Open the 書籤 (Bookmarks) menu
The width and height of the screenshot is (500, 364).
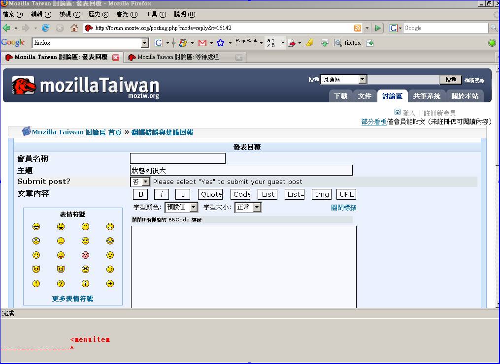tap(127, 14)
